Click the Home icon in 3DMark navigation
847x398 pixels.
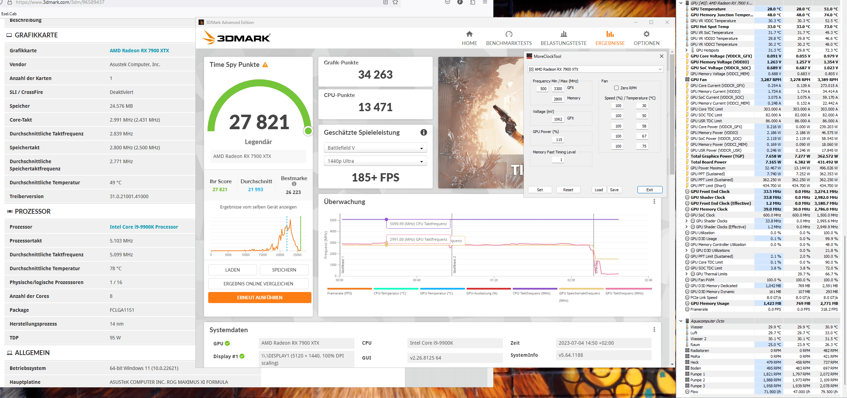coord(469,34)
